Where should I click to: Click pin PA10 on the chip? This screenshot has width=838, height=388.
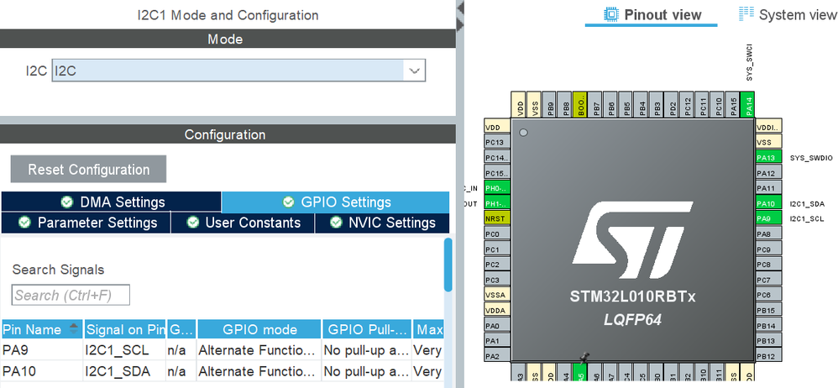(x=769, y=203)
